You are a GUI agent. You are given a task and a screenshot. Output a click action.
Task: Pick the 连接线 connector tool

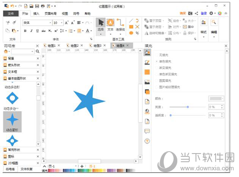[x=120, y=27]
